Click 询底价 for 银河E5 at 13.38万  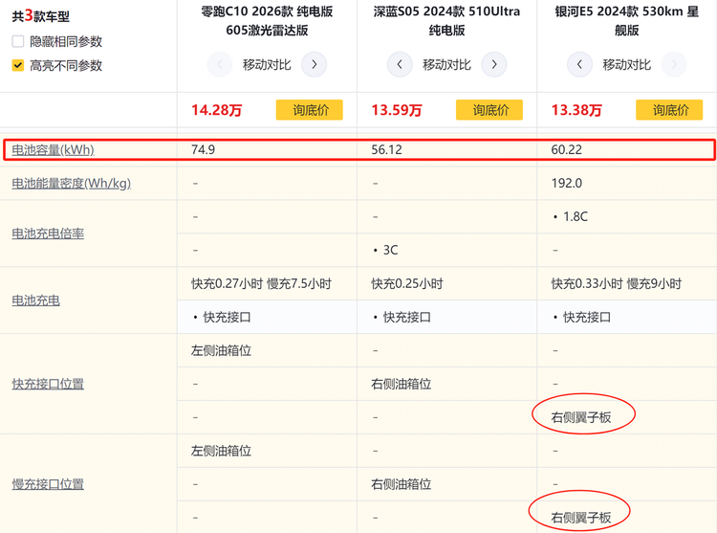click(669, 110)
